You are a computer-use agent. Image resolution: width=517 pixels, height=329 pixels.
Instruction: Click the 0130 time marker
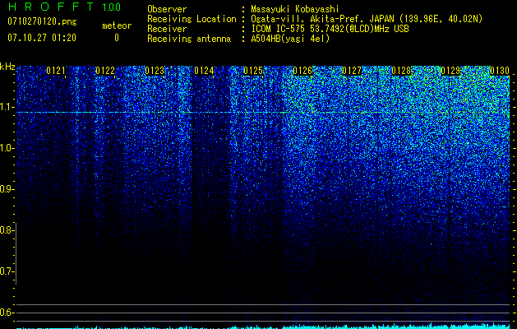500,71
